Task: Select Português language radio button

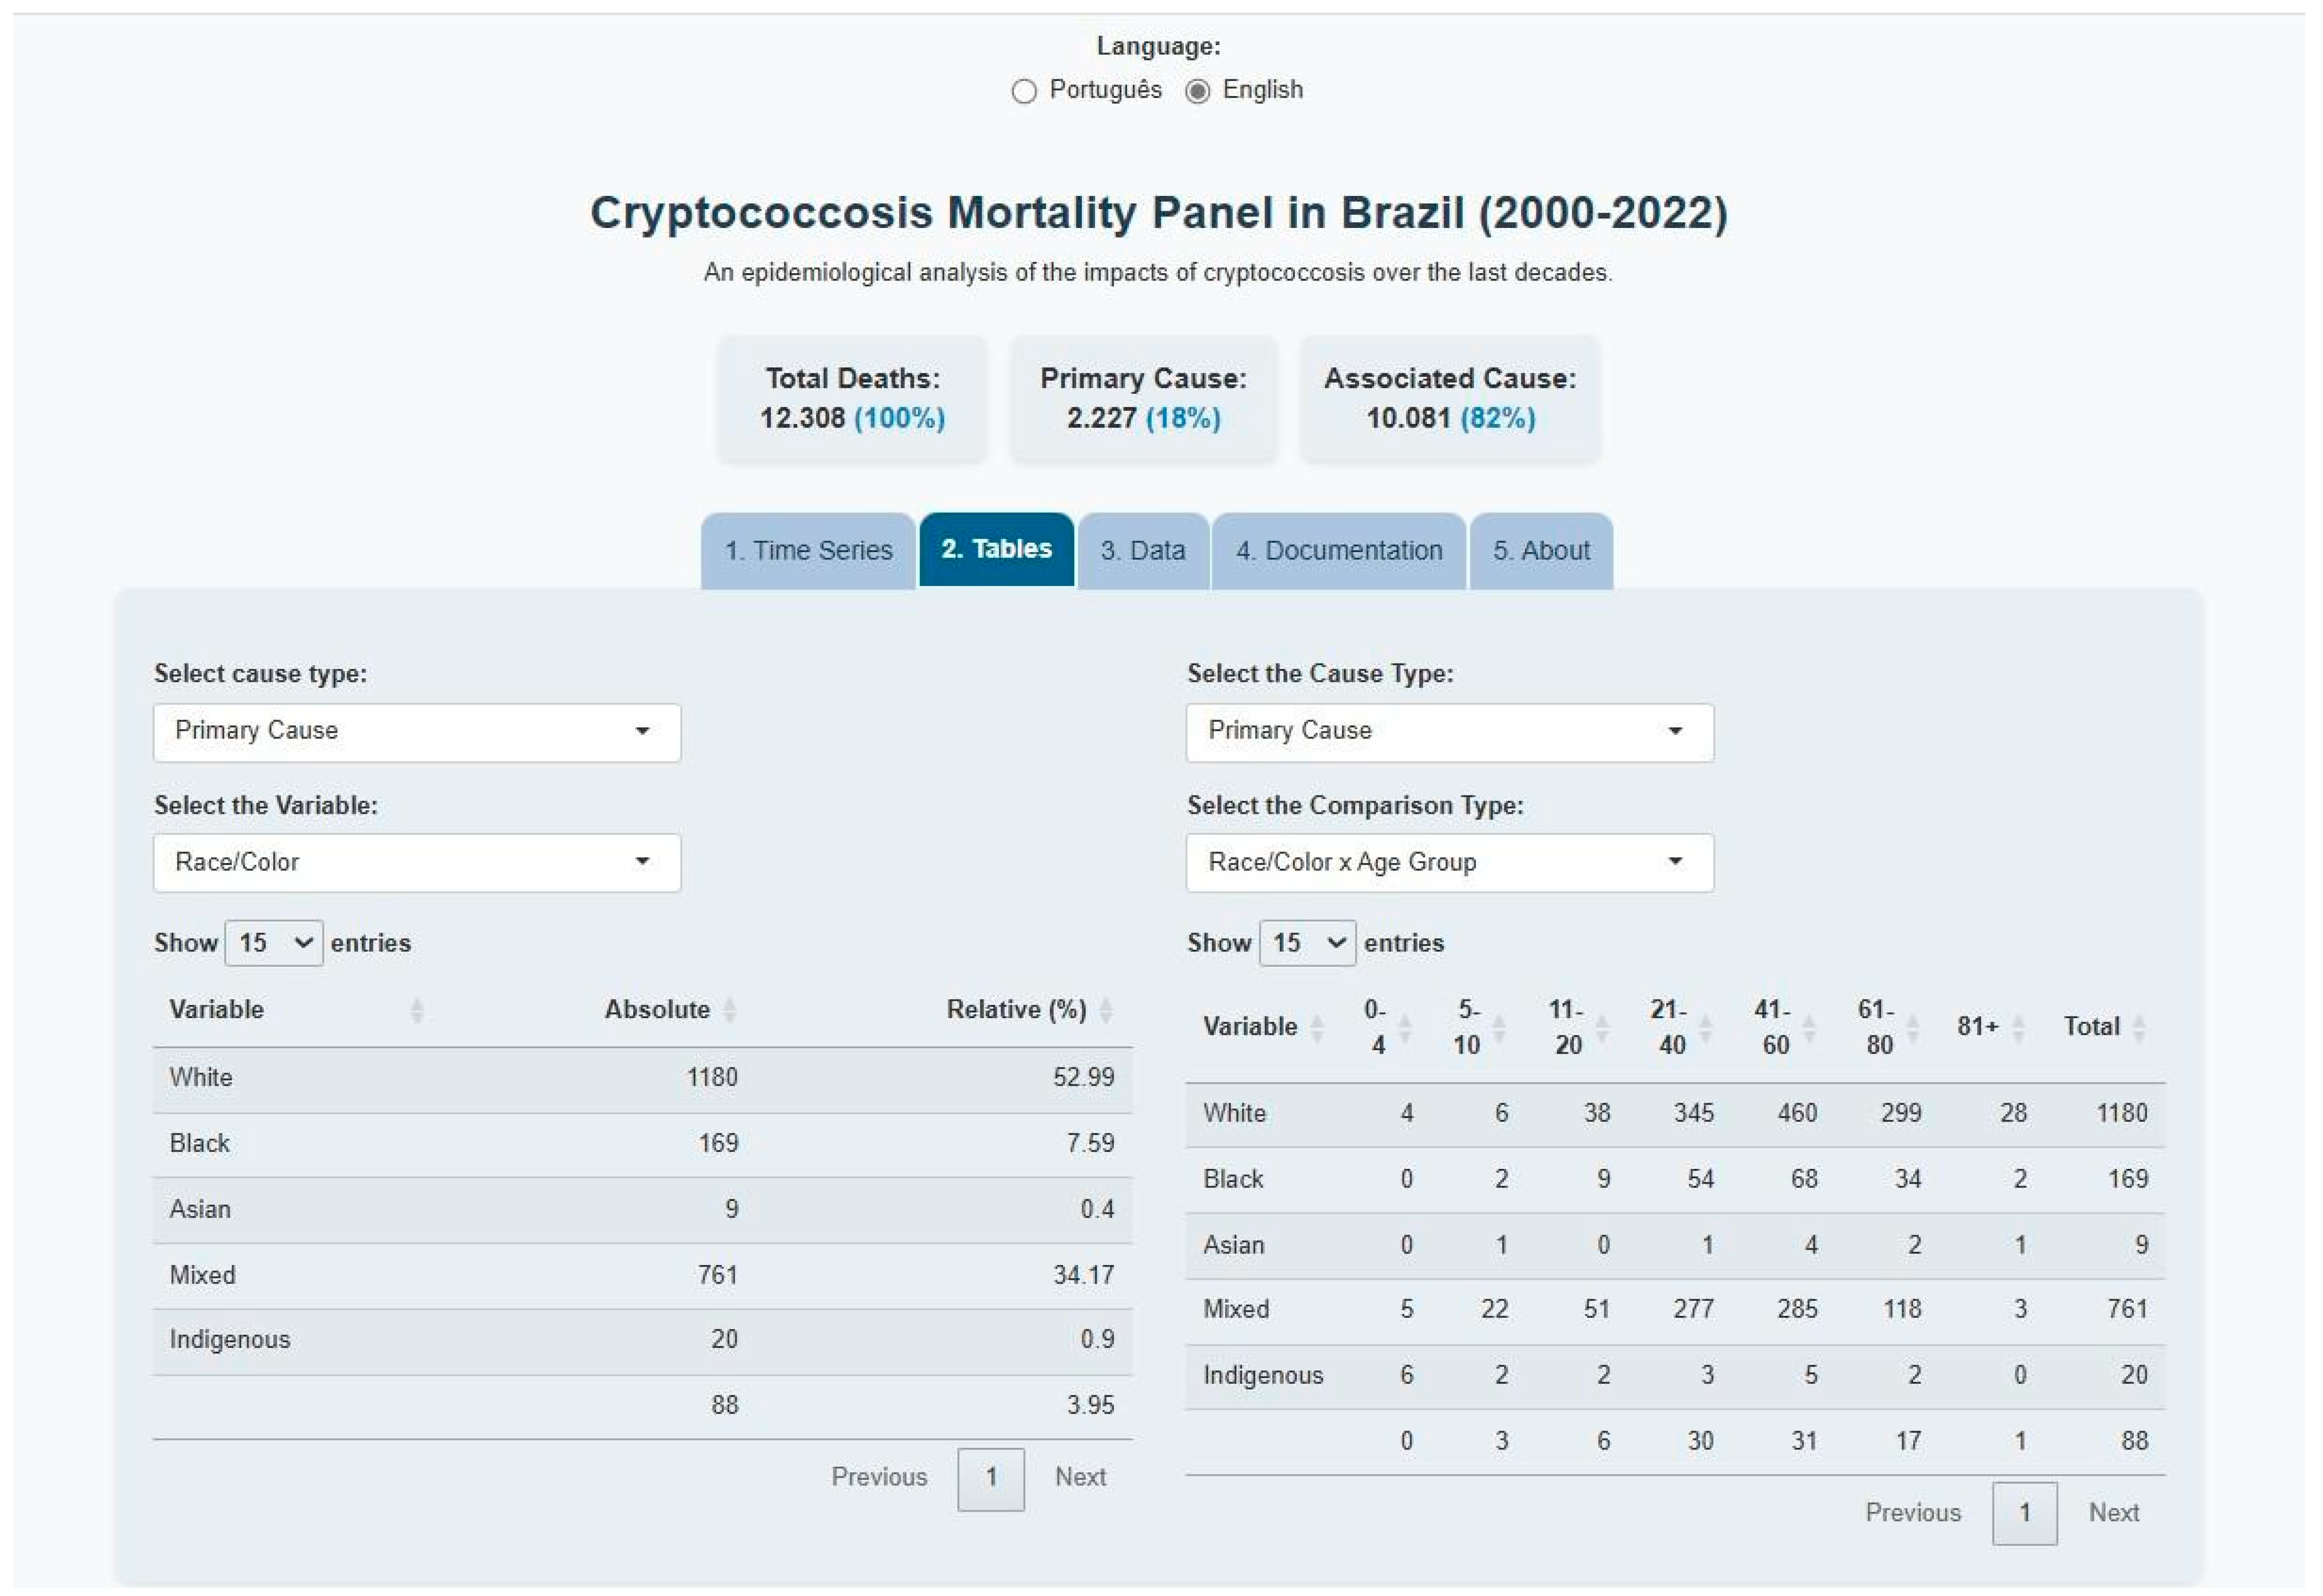Action: click(x=1023, y=91)
